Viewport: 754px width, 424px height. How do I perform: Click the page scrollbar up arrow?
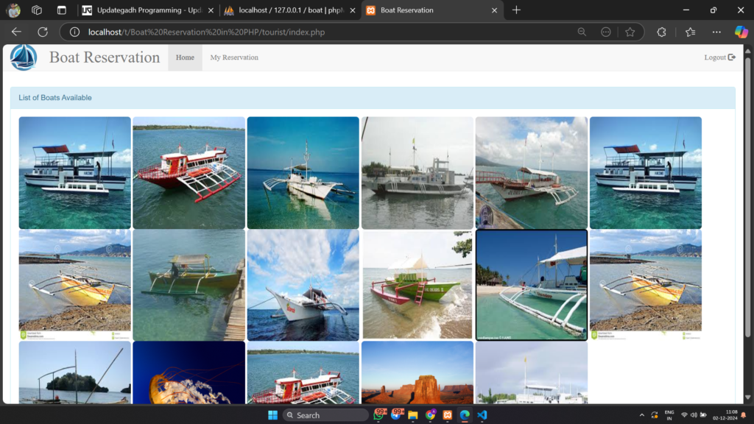(748, 51)
